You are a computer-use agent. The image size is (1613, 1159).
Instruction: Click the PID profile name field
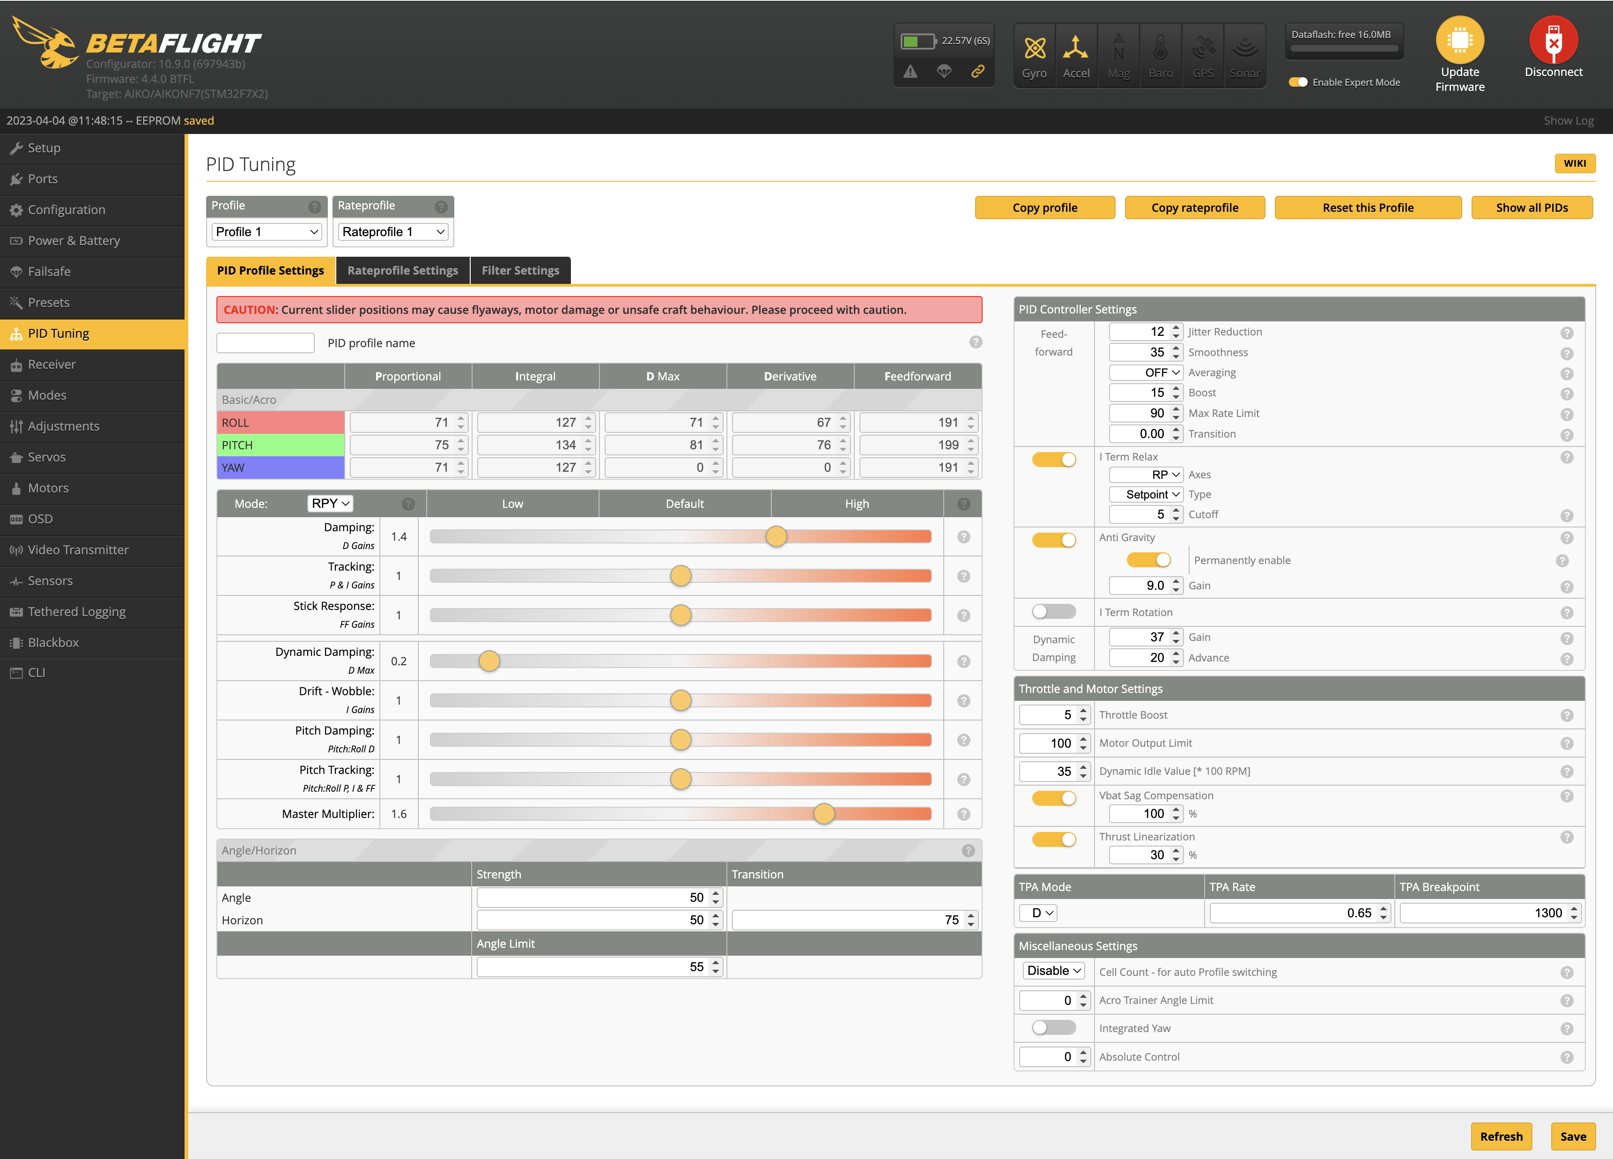[265, 343]
